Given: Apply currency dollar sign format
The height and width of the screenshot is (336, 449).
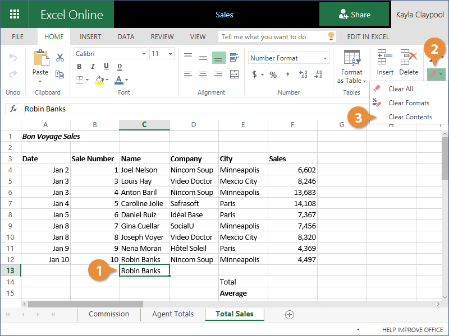Looking at the screenshot, I should 254,74.
